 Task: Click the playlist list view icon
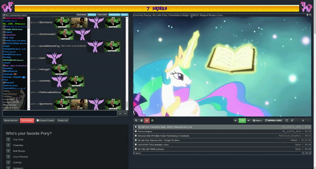click(x=141, y=120)
